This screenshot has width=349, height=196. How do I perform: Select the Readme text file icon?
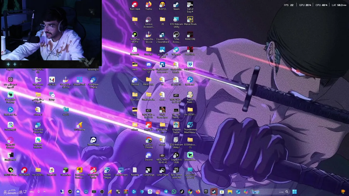point(135,171)
